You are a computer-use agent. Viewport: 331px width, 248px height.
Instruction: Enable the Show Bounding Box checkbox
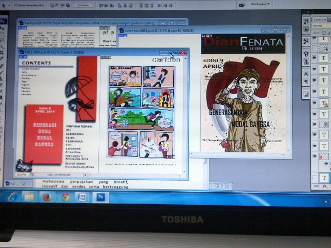[x=16, y=5]
